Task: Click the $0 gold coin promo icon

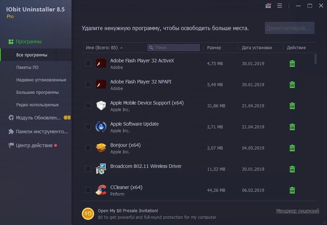Action: [x=88, y=213]
